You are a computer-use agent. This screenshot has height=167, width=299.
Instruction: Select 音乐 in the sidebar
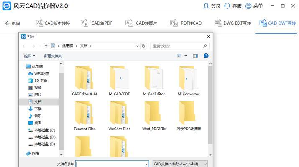(35, 116)
